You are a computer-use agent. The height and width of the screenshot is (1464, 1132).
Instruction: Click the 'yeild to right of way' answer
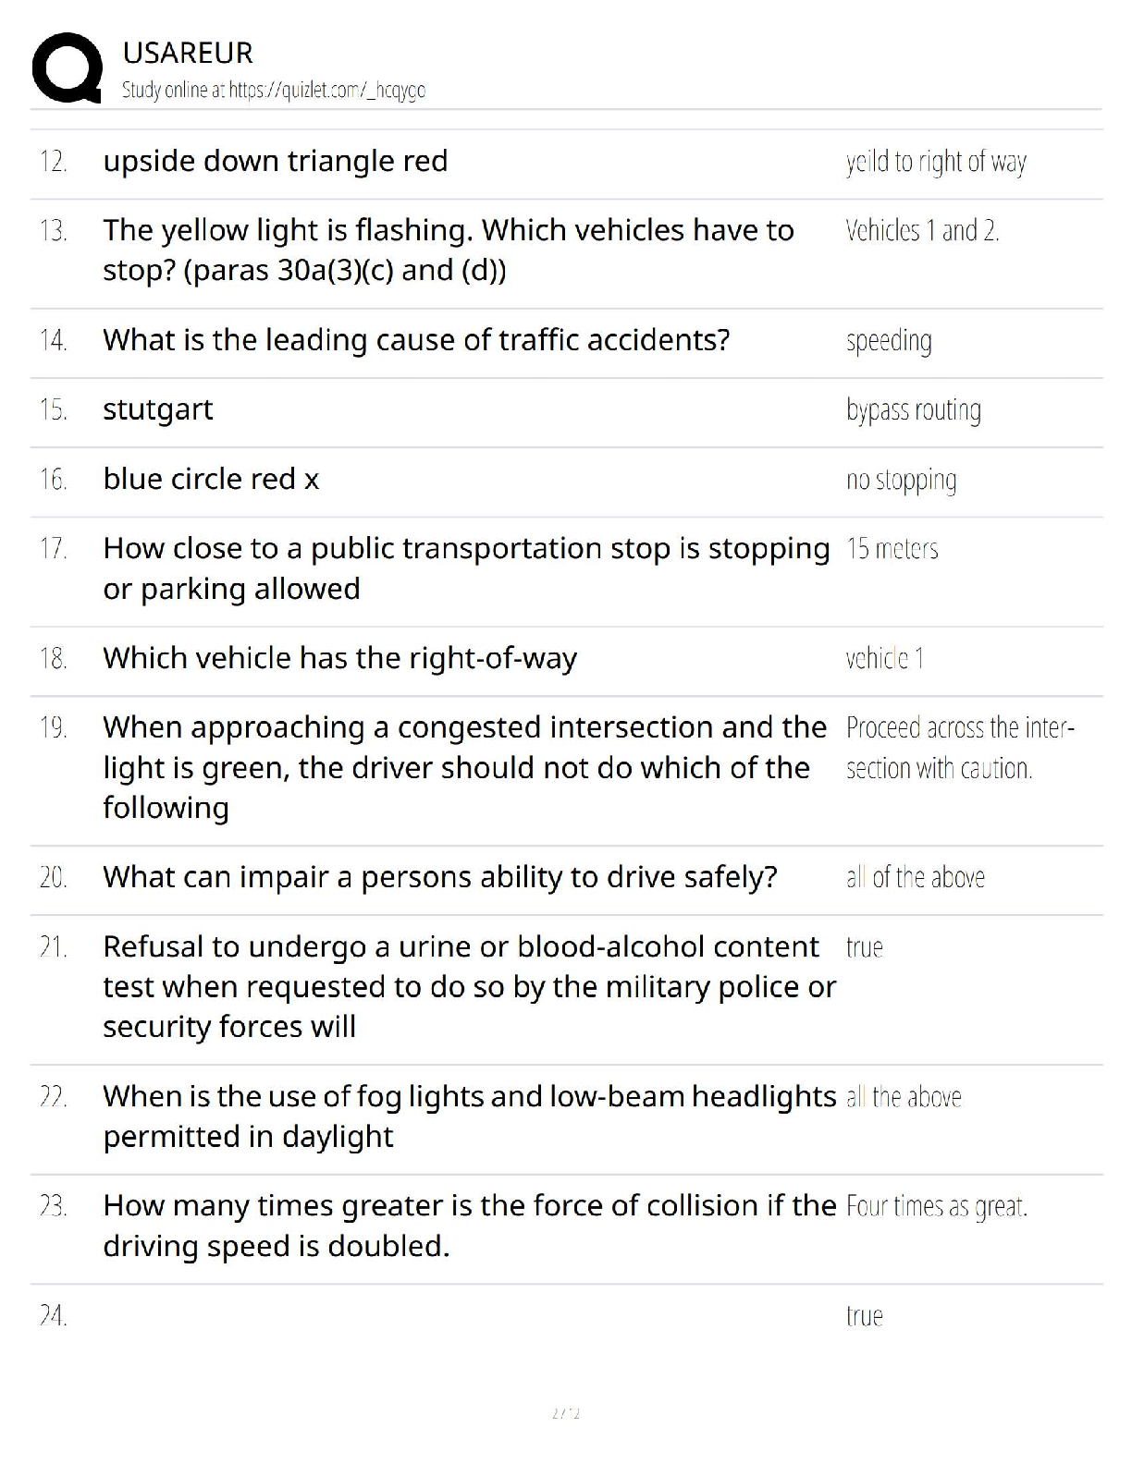click(x=936, y=162)
